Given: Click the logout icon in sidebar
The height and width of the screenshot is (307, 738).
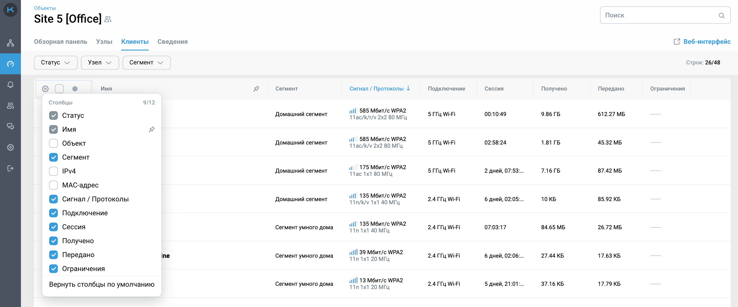Looking at the screenshot, I should point(10,168).
